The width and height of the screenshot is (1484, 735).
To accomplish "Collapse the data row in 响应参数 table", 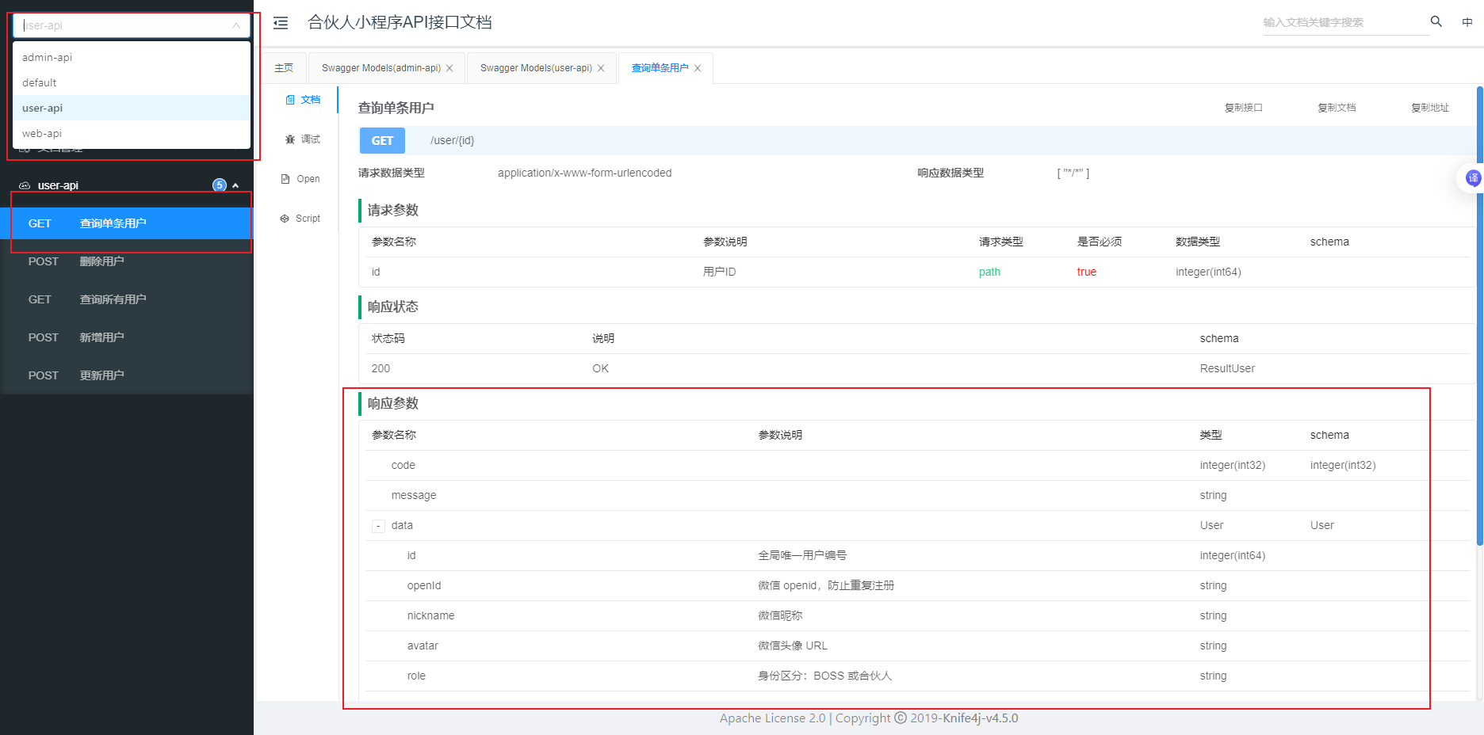I will click(378, 525).
